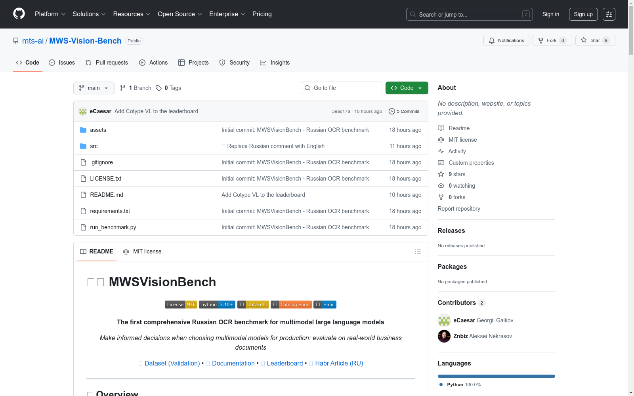Click the src folder icon

83,146
